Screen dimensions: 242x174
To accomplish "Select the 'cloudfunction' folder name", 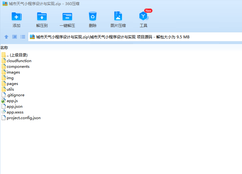I will coord(19,61).
